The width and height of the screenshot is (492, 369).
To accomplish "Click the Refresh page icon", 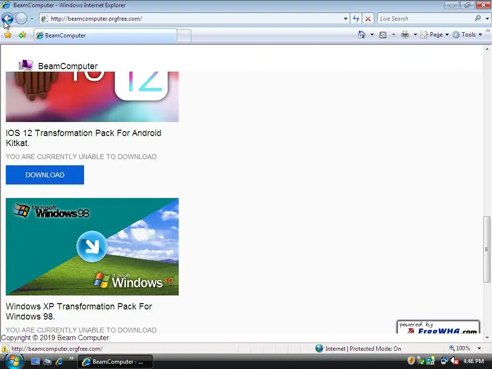I will (356, 19).
